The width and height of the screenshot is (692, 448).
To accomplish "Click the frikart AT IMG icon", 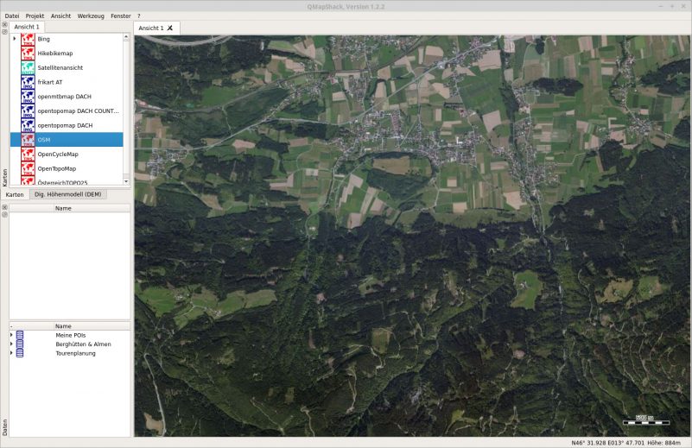I will pos(28,82).
